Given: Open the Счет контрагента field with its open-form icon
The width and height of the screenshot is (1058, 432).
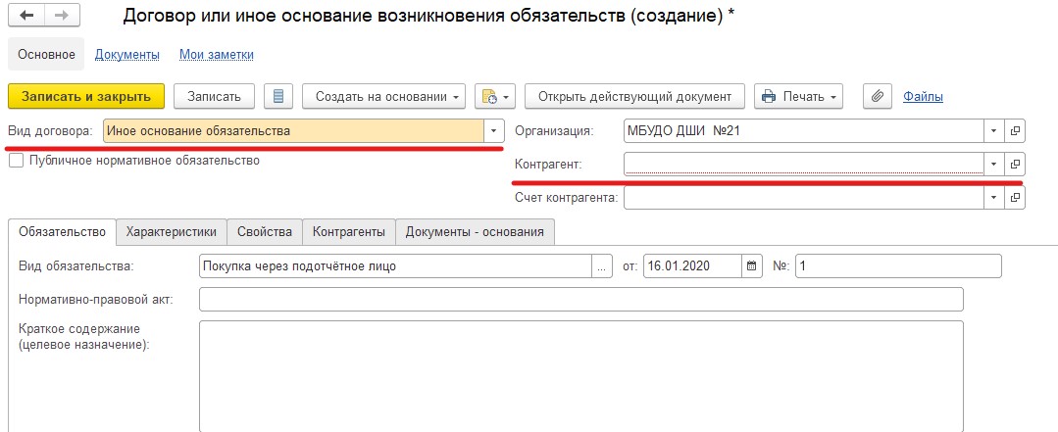Looking at the screenshot, I should pyautogui.click(x=1015, y=198).
